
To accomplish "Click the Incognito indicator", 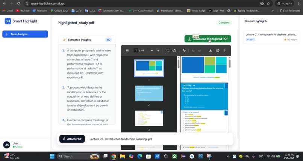I will (x=285, y=3).
